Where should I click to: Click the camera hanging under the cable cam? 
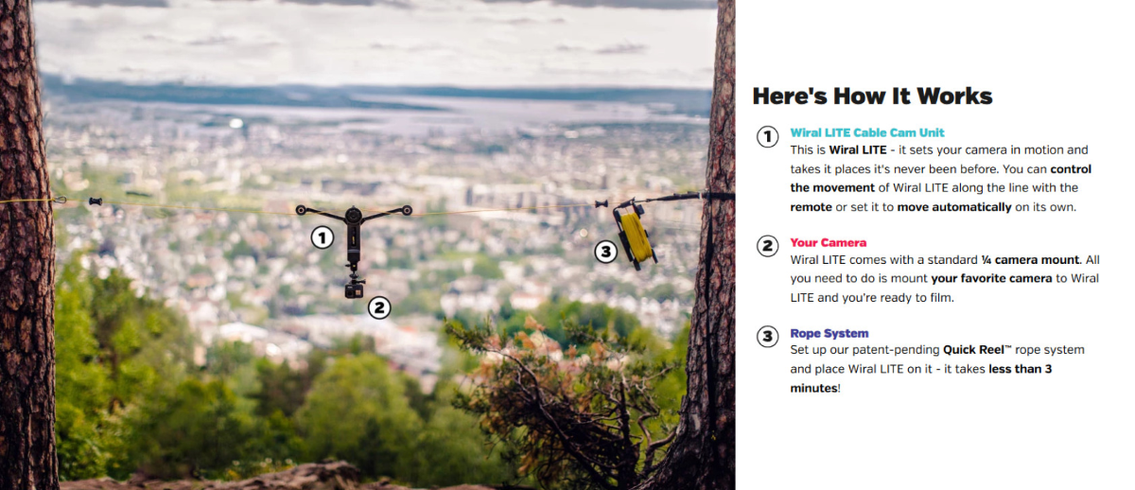pos(355,289)
